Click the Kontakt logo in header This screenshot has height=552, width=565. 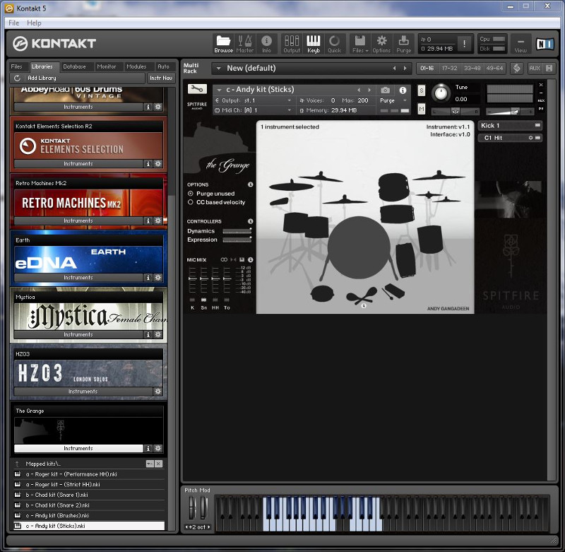coord(55,44)
